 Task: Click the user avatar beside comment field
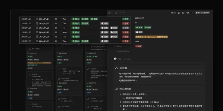tap(115, 59)
